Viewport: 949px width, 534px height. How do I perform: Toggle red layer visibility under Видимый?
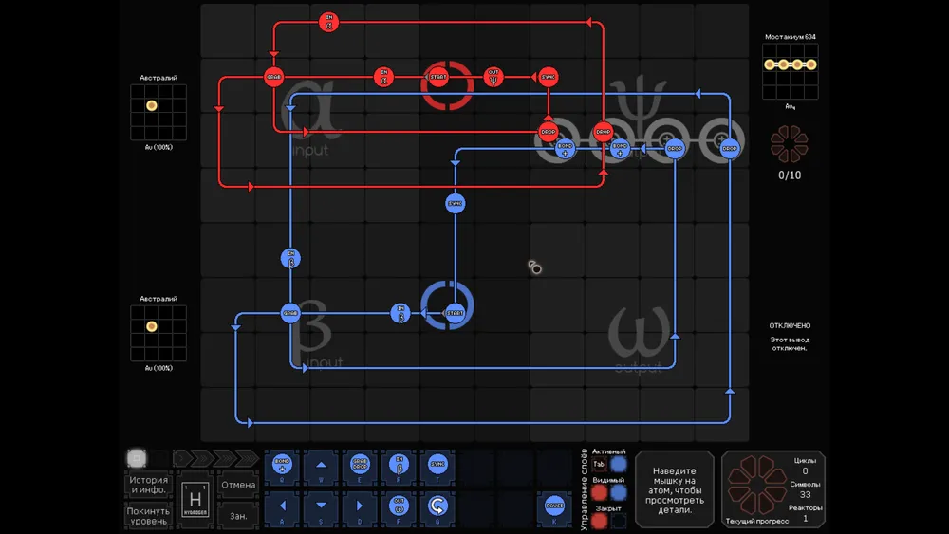599,492
